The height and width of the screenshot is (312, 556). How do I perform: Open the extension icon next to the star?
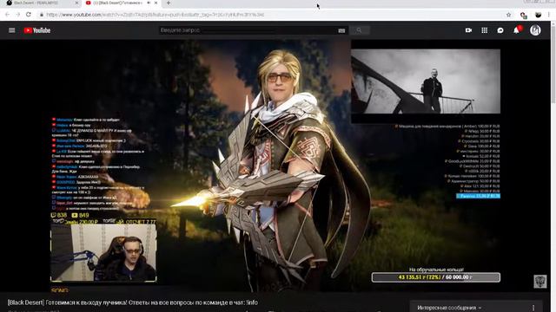pyautogui.click(x=523, y=15)
